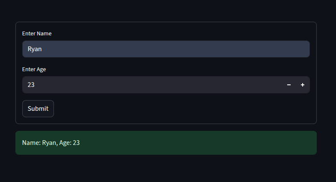This screenshot has height=182, width=336.
Task: Click the empty part of the green alert
Action: coord(193,143)
